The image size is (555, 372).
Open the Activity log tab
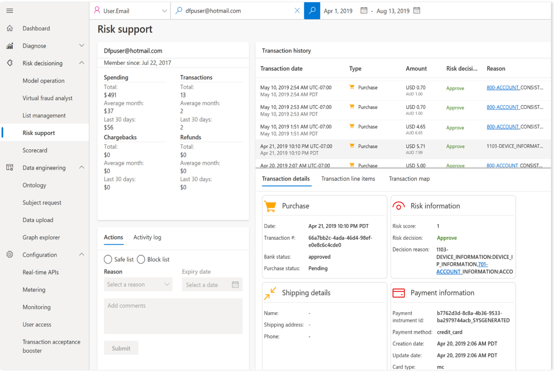(147, 237)
